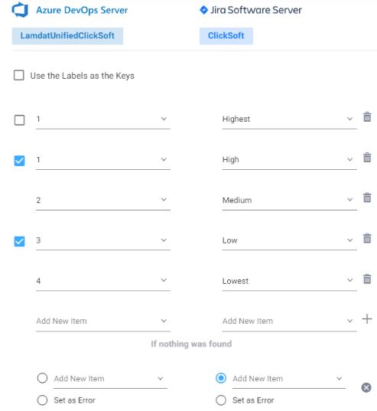377x411 pixels.
Task: Open the Lowest priority dropdown
Action: point(289,281)
